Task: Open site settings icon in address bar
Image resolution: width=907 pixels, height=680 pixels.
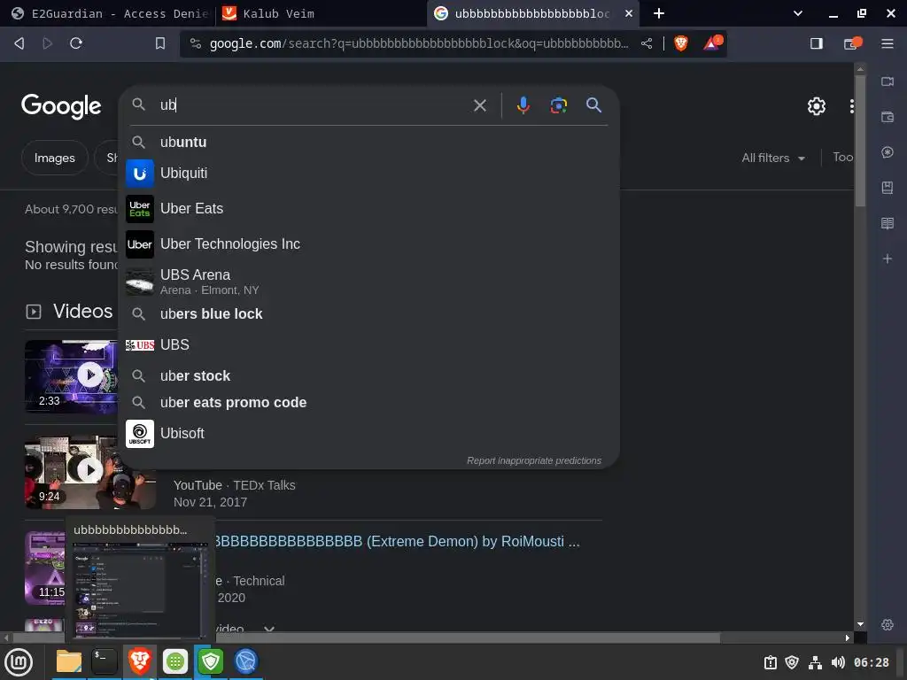Action: tap(196, 43)
